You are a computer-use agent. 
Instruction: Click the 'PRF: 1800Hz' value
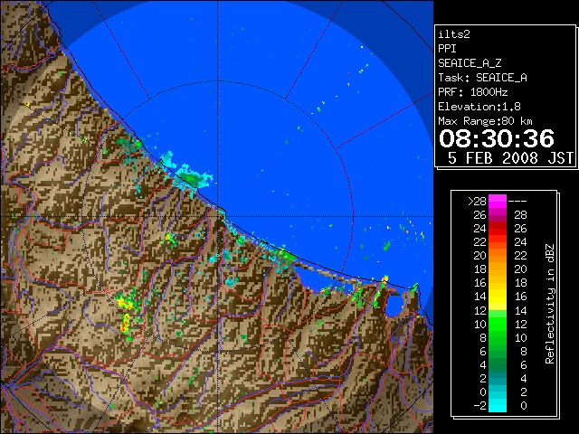tap(472, 92)
